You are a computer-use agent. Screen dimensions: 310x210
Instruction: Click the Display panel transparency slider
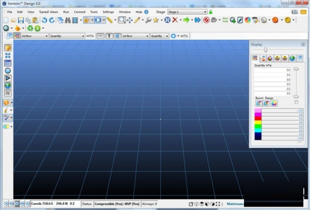click(265, 50)
